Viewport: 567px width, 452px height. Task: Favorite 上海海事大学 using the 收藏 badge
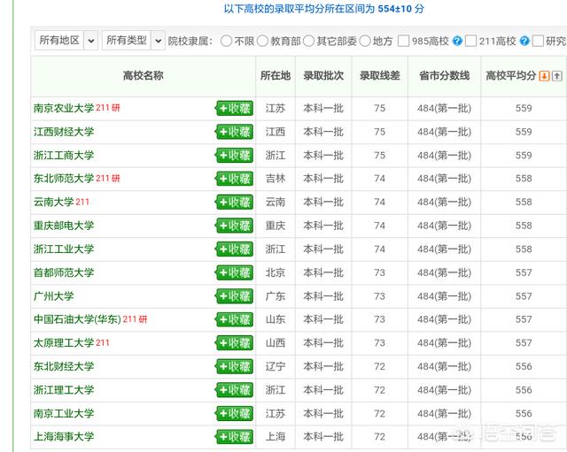[234, 437]
